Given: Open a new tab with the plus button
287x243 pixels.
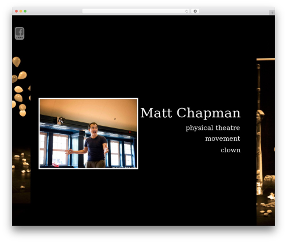Looking at the screenshot, I should pos(272,13).
